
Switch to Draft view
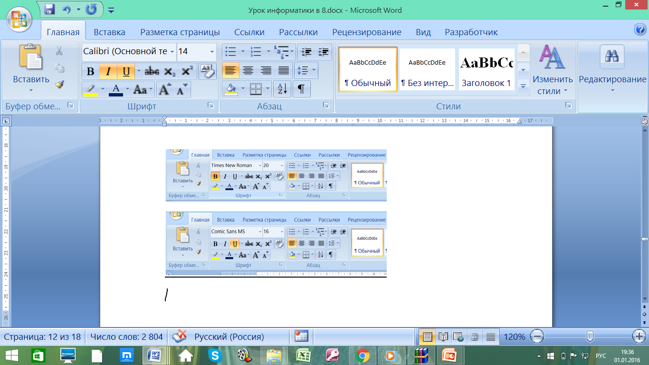[491, 337]
